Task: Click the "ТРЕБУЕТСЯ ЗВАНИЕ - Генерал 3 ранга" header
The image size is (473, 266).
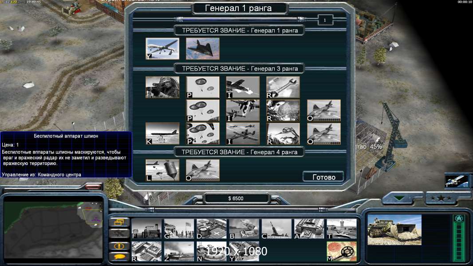Action: pos(240,69)
